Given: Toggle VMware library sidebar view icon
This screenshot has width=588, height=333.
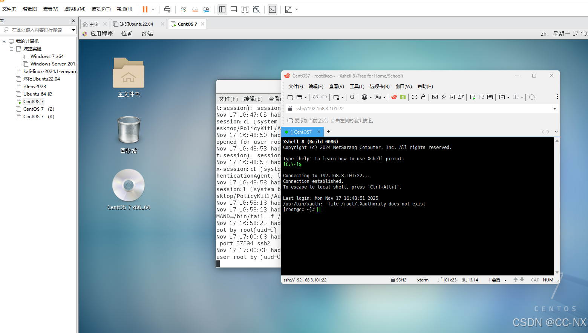Looking at the screenshot, I should [x=222, y=9].
